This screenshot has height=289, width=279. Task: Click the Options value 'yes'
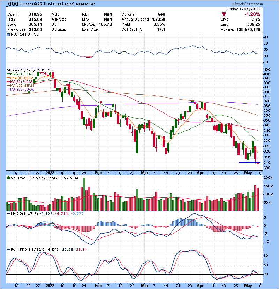point(161,14)
